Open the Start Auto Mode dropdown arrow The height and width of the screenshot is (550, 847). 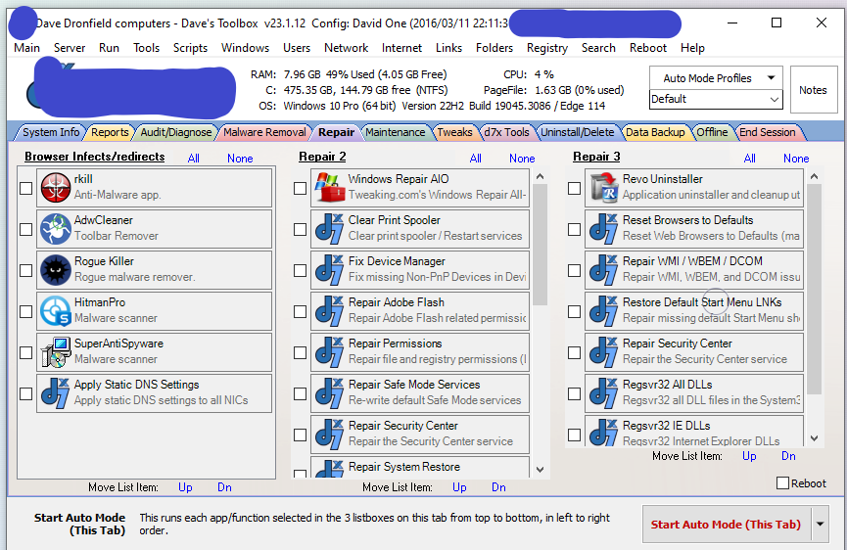(820, 525)
